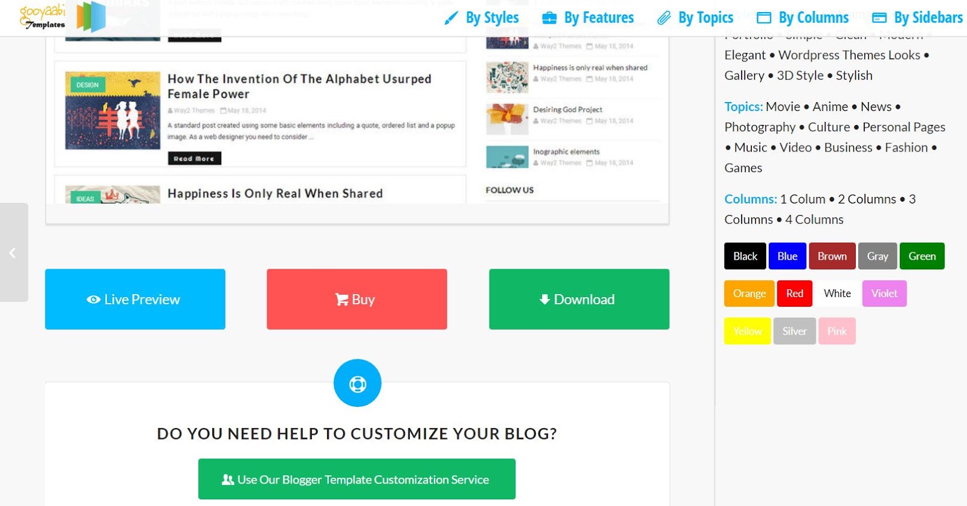Open the 3 Columns link

tap(820, 210)
